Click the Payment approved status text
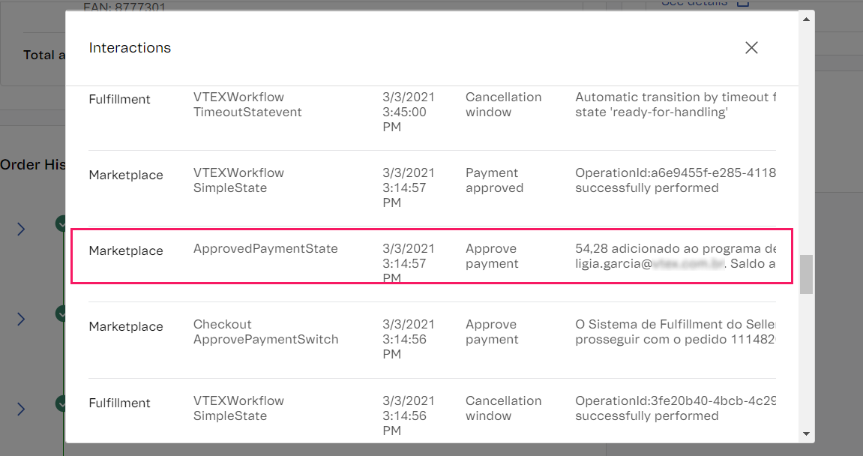The width and height of the screenshot is (863, 456). (494, 181)
